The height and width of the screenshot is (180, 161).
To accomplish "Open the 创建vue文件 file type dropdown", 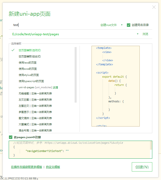I will [122, 25].
